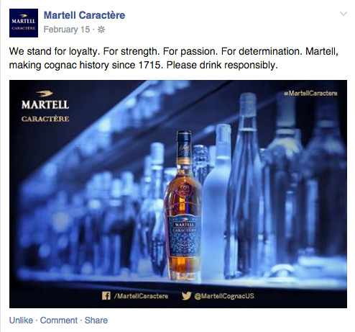
Task: Click the golden swift emblem in photo
Action: 45,94
